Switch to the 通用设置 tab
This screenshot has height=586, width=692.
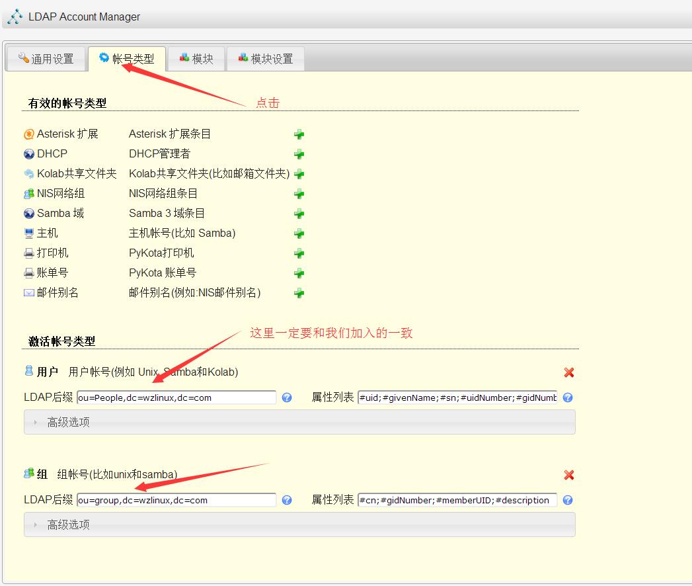[x=46, y=59]
